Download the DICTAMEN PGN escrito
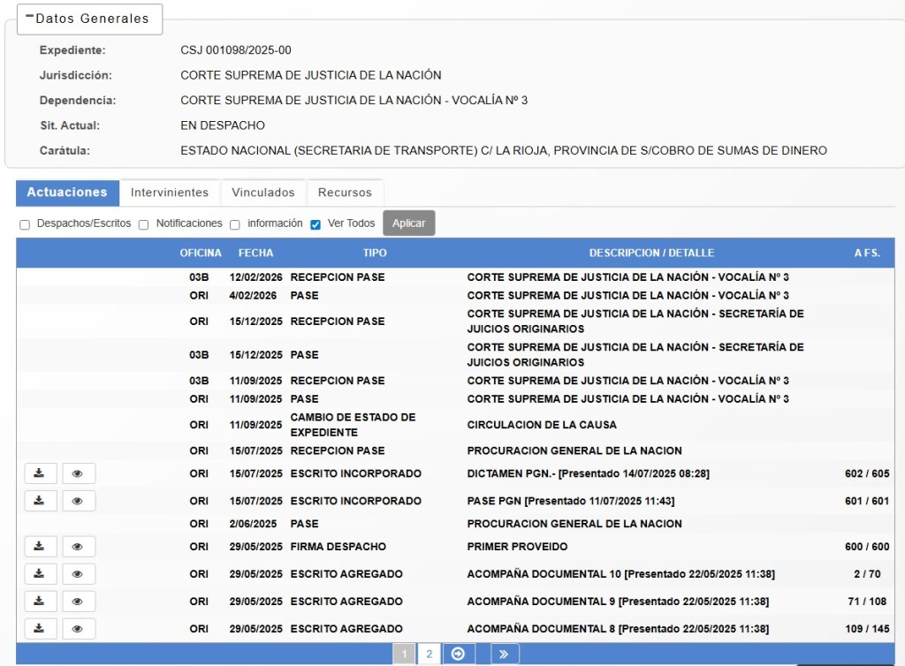This screenshot has width=905, height=666. point(41,473)
